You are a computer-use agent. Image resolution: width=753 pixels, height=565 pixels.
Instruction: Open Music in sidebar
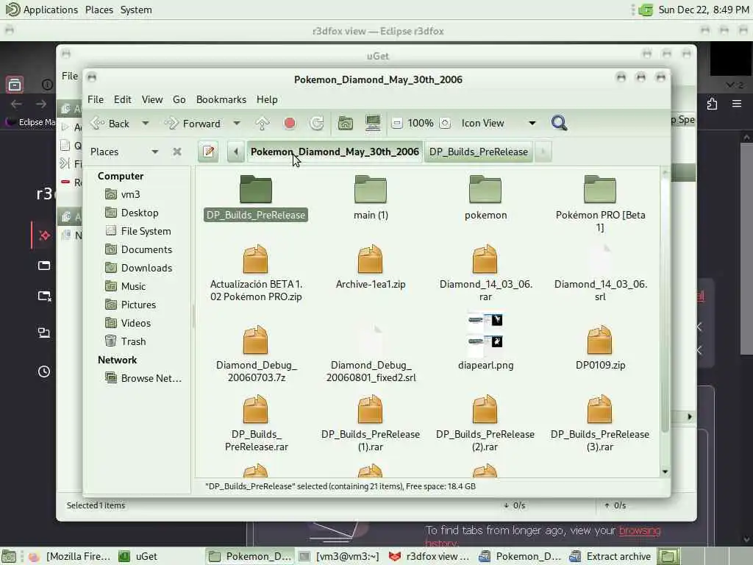[x=125, y=286]
